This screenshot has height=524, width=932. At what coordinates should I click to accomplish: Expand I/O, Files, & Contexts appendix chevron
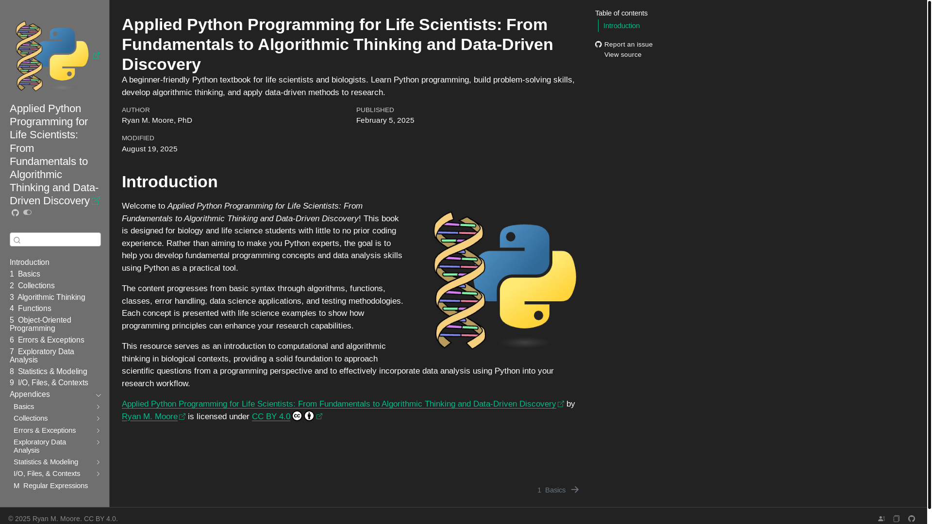(98, 474)
